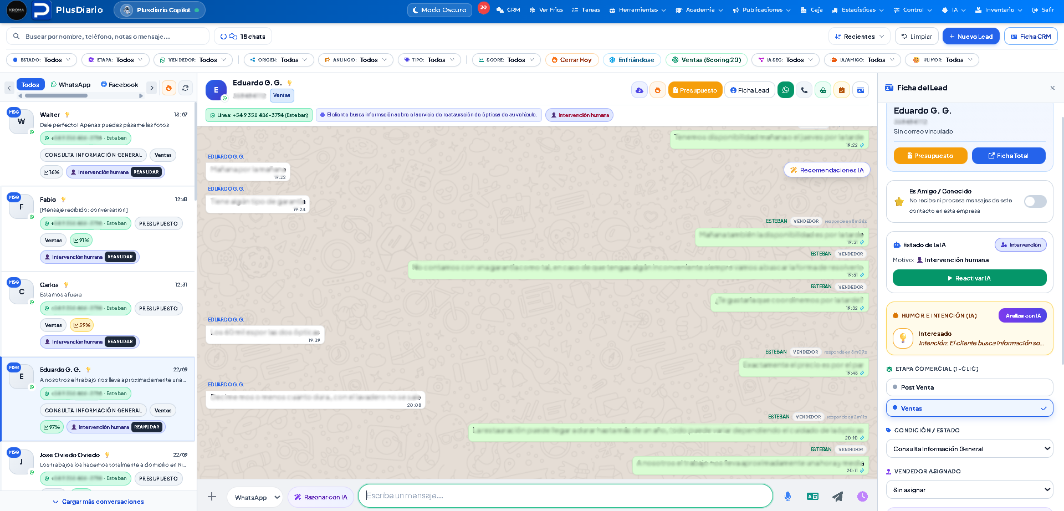This screenshot has height=511, width=1064.
Task: Close the Ficha del Lead panel
Action: [1052, 88]
